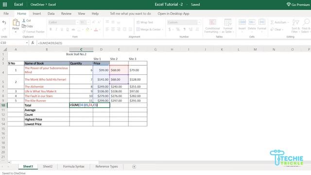Open the File menu

[x=6, y=14]
